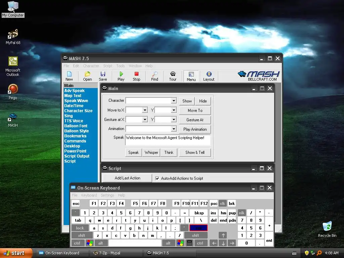Image resolution: width=344 pixels, height=258 pixels.
Task: Toggle the left shft key
Action: (82, 235)
